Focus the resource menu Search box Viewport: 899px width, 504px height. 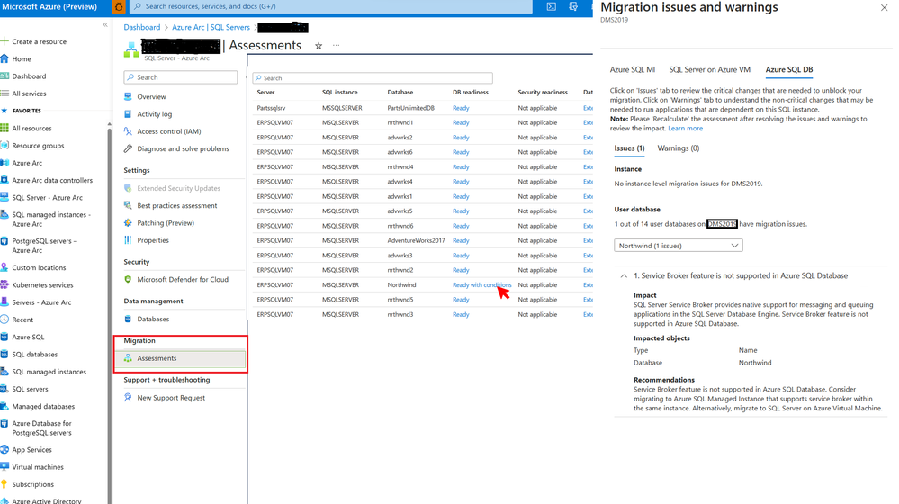click(181, 77)
